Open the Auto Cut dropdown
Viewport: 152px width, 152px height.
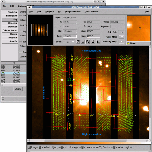tap(121, 32)
